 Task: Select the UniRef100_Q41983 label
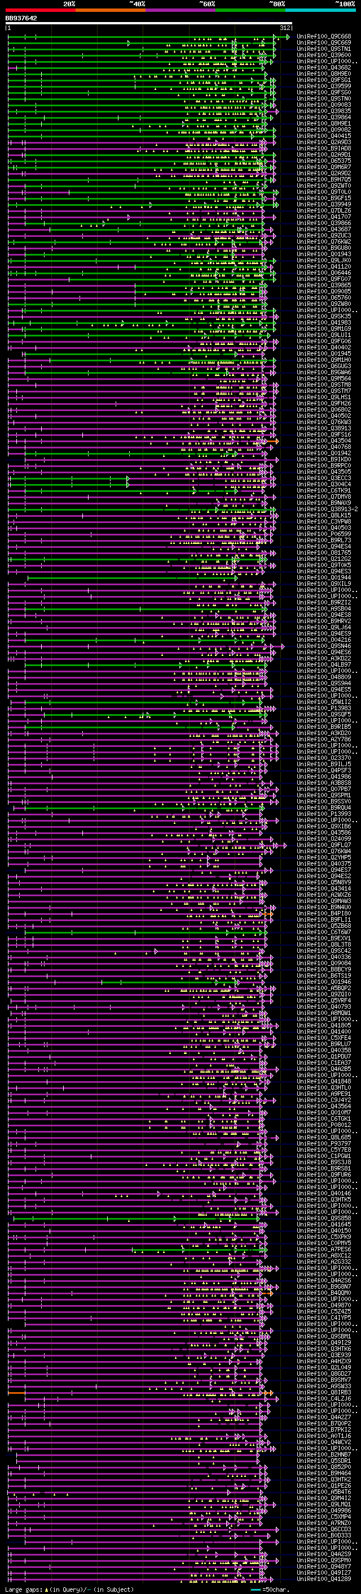tap(324, 322)
